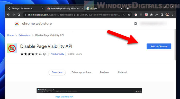Share this page using the share icon

pyautogui.click(x=124, y=15)
